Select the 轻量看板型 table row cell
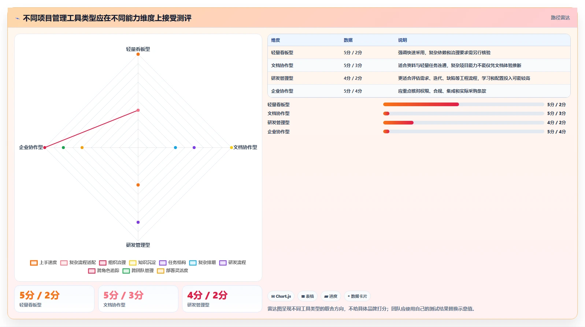585x327 pixels. pyautogui.click(x=282, y=53)
